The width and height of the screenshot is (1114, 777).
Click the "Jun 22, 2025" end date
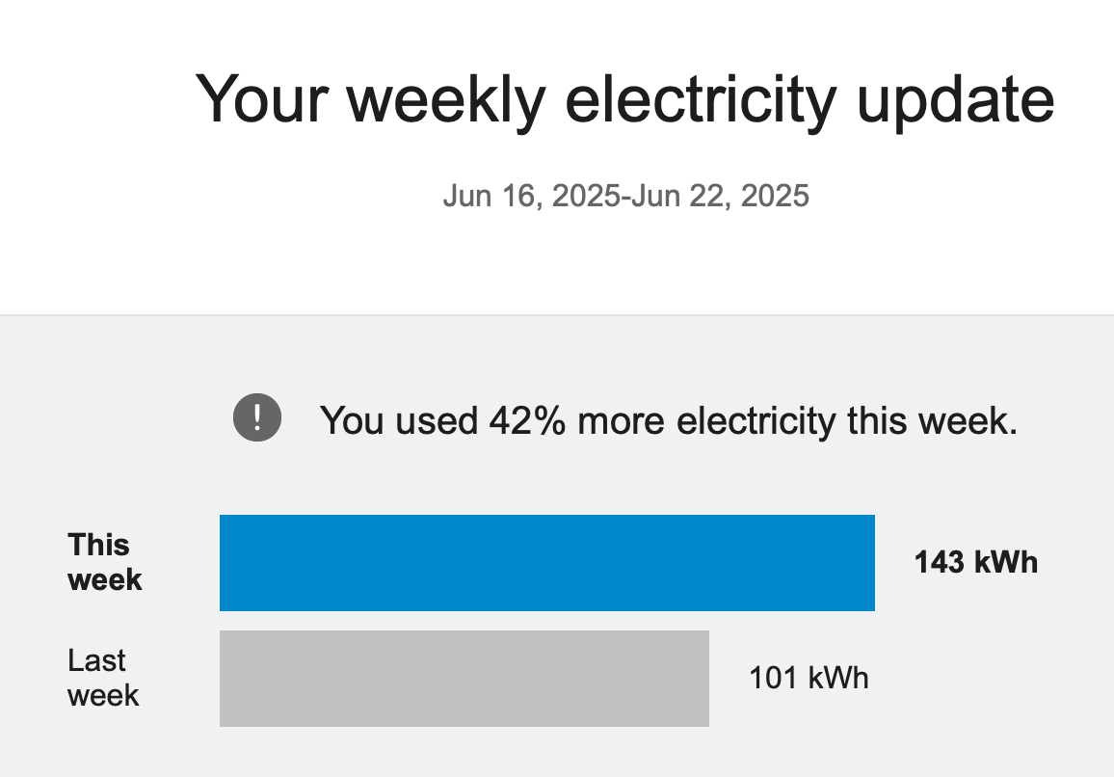(720, 197)
